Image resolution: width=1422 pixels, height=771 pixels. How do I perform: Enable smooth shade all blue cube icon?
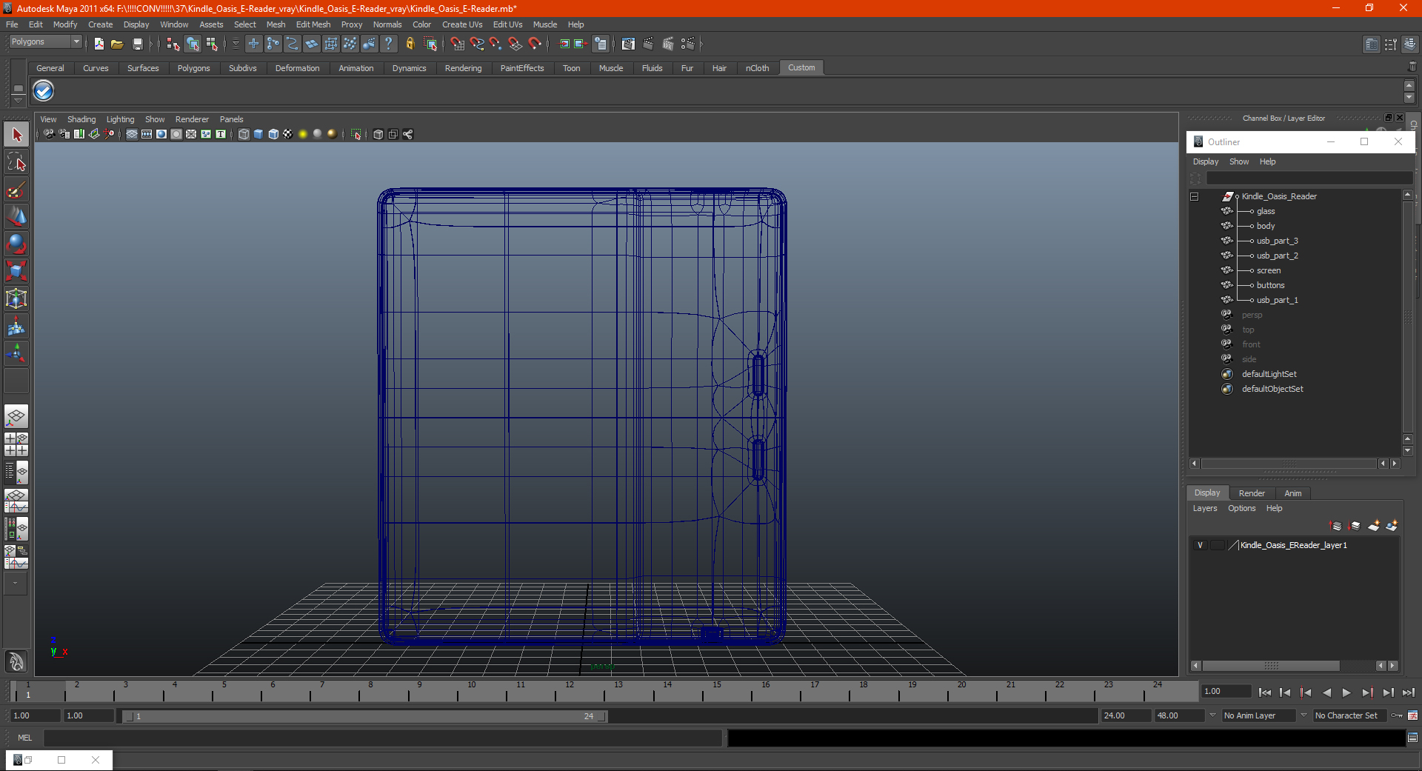click(258, 134)
